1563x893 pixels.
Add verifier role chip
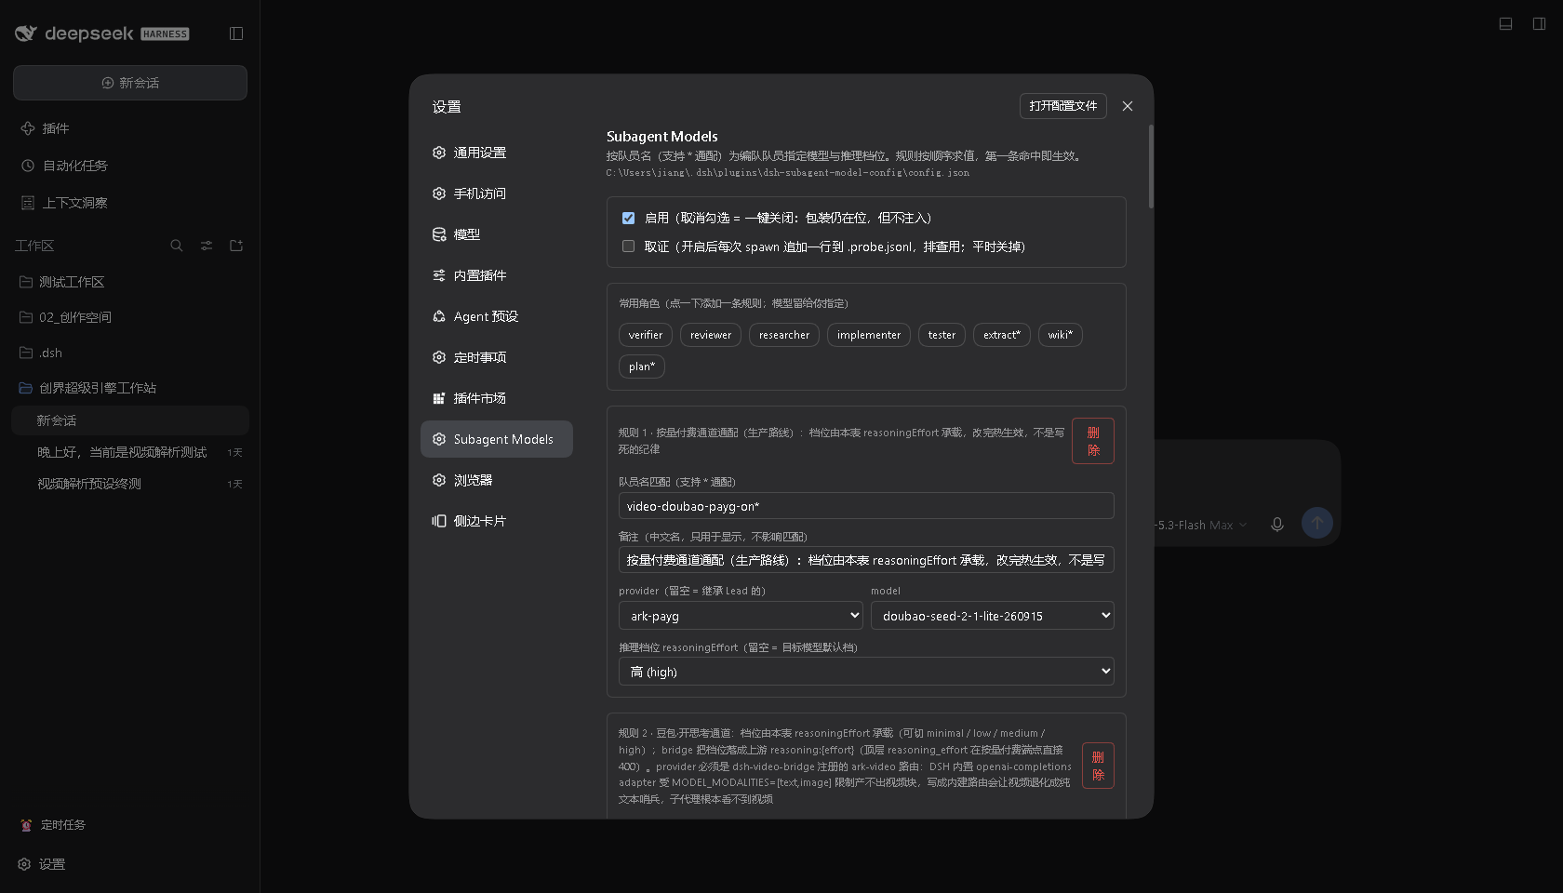tap(646, 335)
